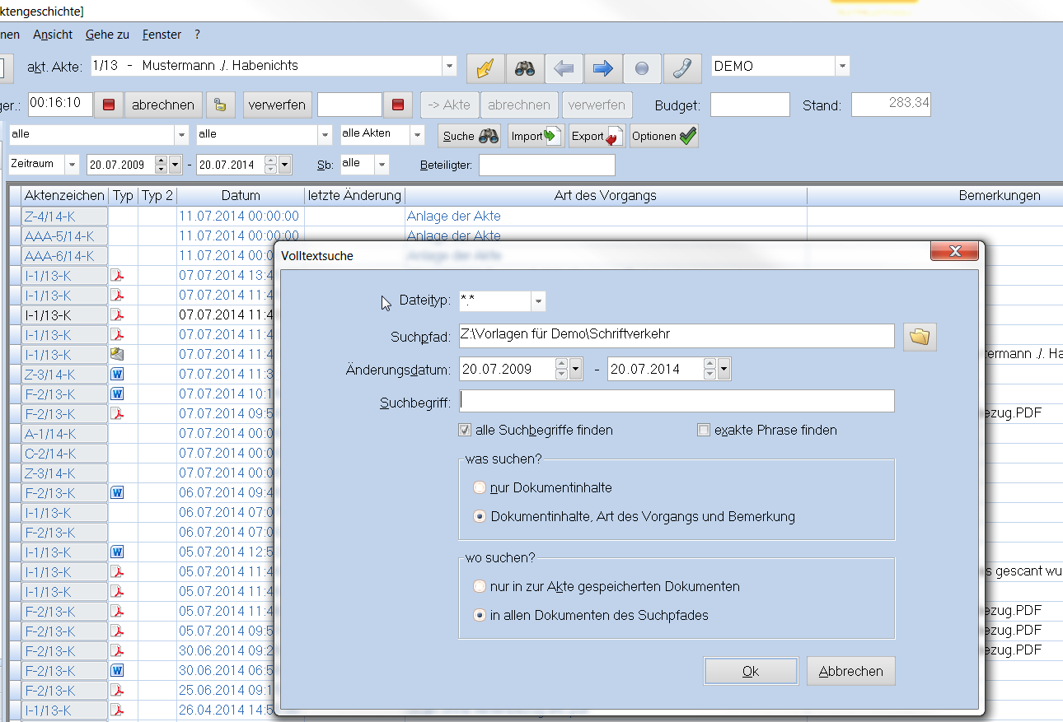Expand the akt. Akte dropdown list
Image resolution: width=1063 pixels, height=722 pixels.
tap(449, 67)
